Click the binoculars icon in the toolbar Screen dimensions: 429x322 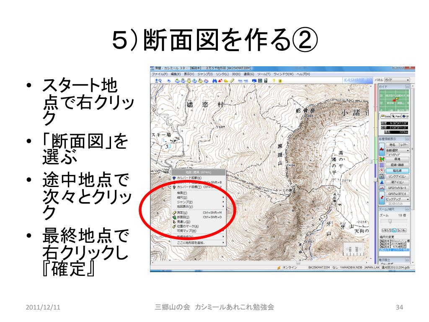(x=214, y=81)
